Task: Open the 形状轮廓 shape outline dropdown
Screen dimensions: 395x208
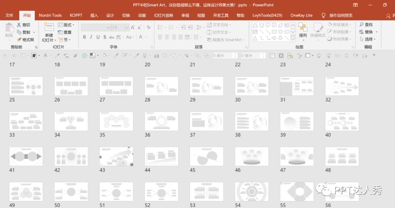Action: [x=339, y=32]
